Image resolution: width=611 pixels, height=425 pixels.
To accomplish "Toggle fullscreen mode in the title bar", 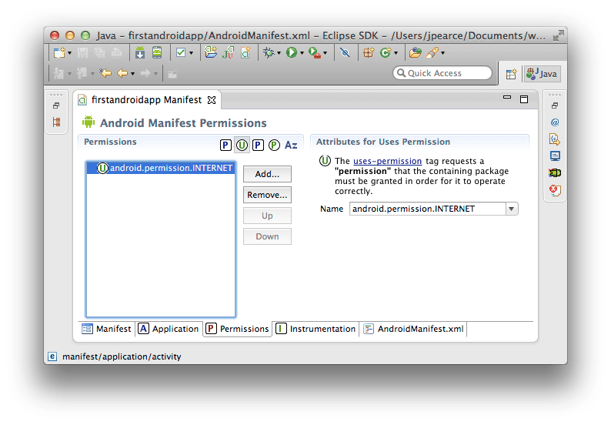I will [x=559, y=35].
